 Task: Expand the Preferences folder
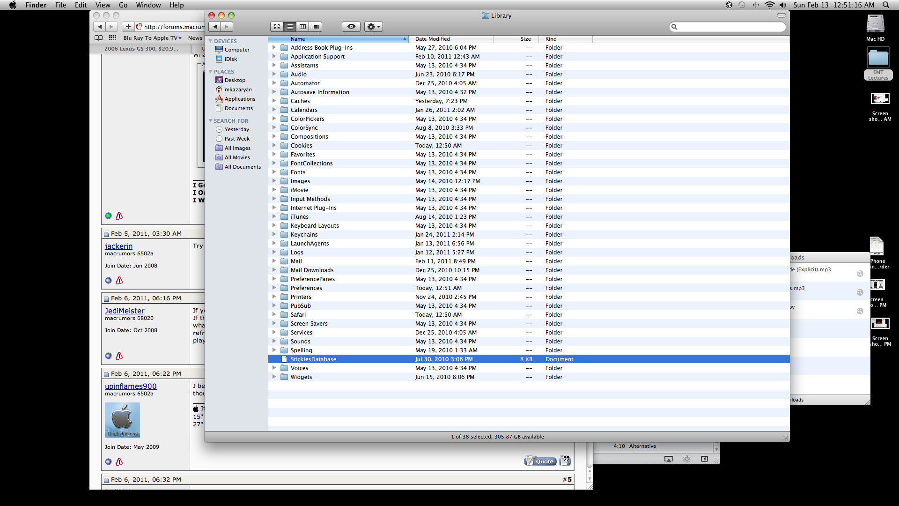pos(274,288)
